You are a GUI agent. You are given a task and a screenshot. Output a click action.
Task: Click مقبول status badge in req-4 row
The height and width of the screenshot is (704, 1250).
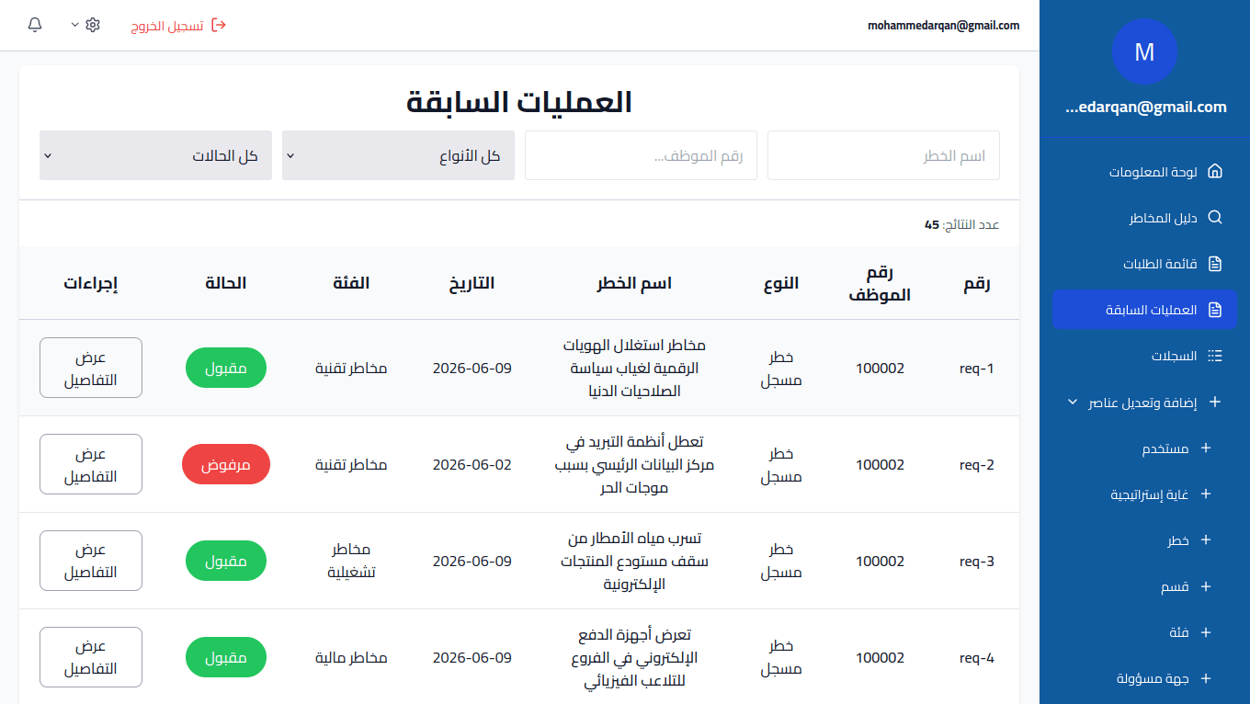pos(226,657)
